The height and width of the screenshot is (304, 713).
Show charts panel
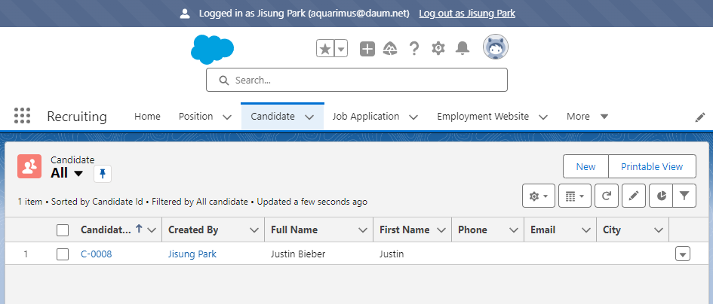661,196
